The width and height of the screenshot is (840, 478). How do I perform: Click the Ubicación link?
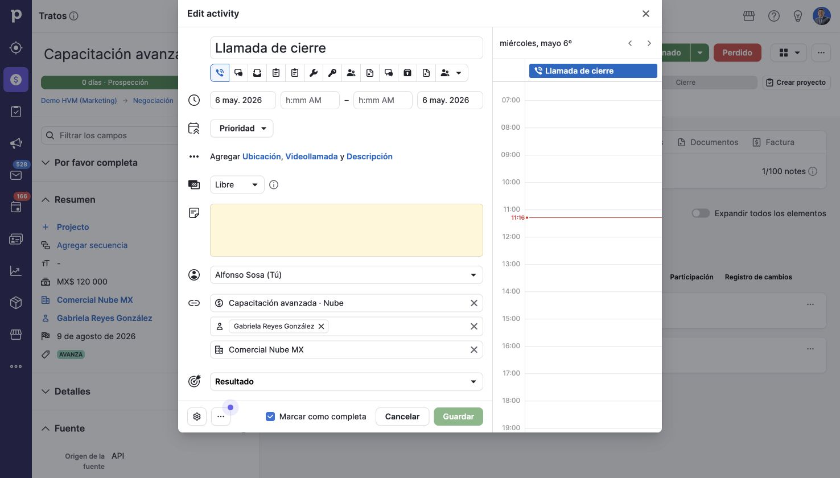tap(262, 156)
